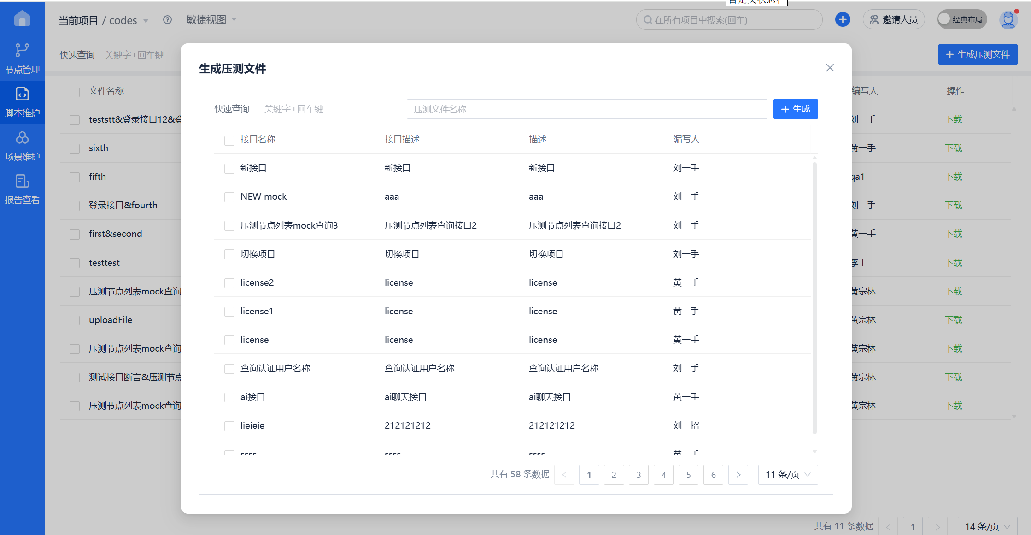Viewport: 1031px width, 535px height.
Task: Expand the 敏捷视图 view dropdown
Action: [211, 20]
